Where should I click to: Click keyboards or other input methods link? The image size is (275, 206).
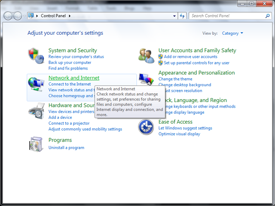pos(201,106)
